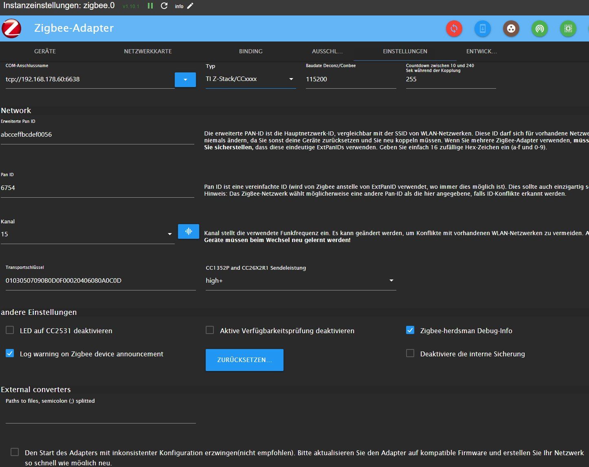589x467 pixels.
Task: Open the AUSSCHL... tab
Action: pyautogui.click(x=327, y=51)
